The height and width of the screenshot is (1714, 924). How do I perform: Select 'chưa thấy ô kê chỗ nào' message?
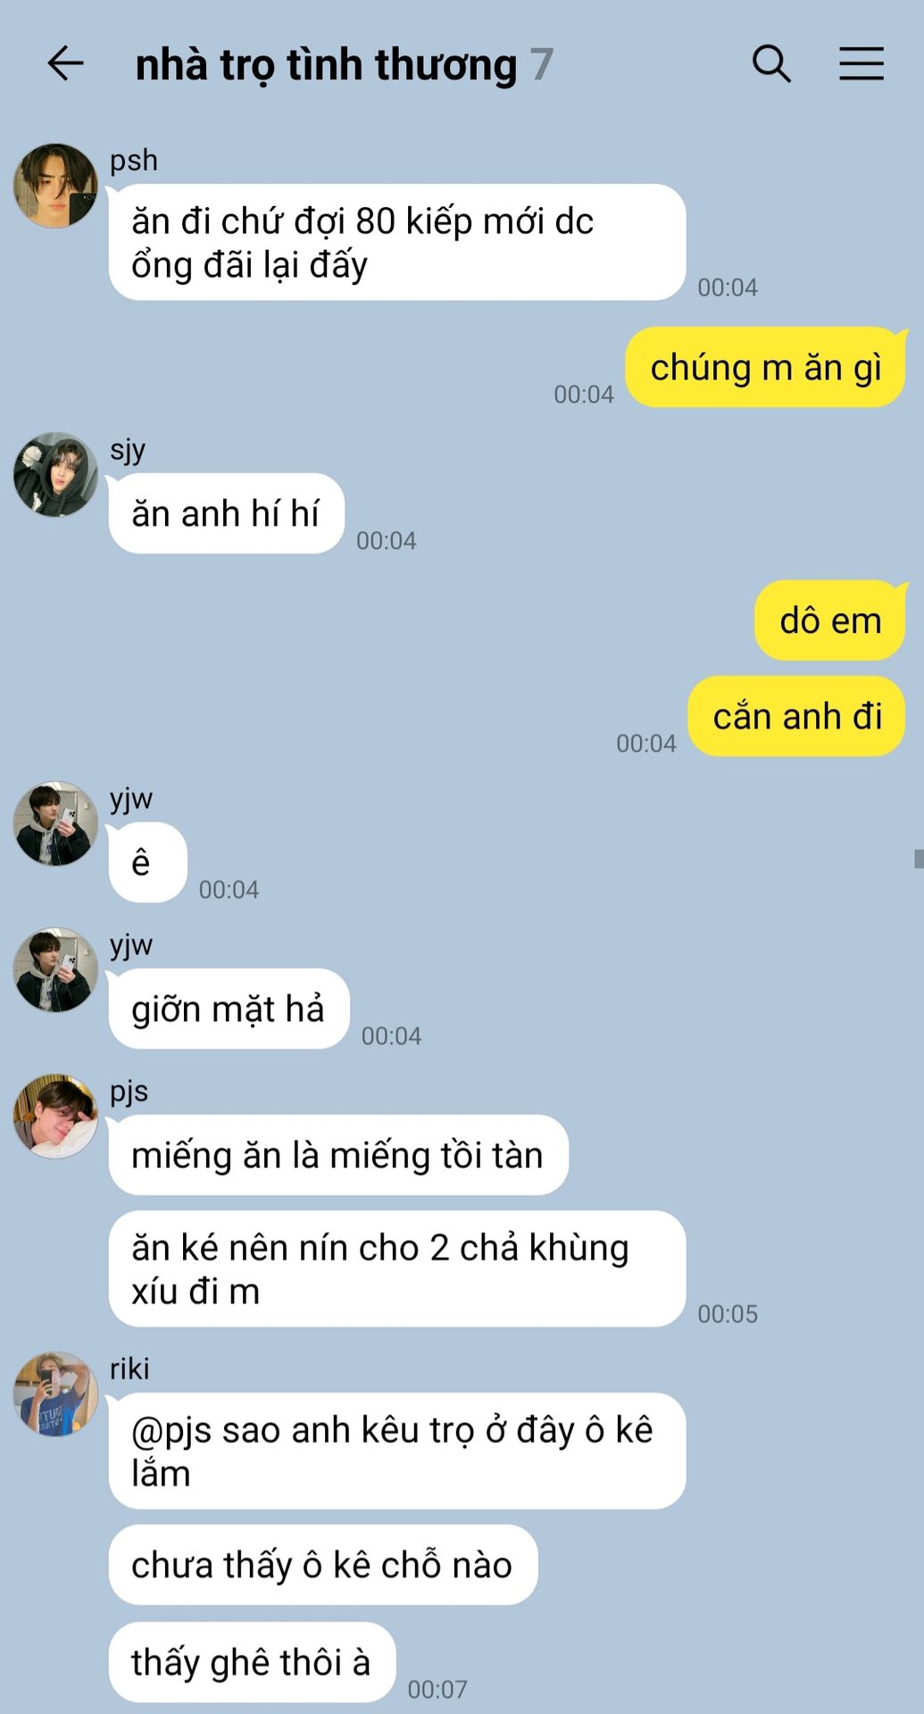point(323,1565)
